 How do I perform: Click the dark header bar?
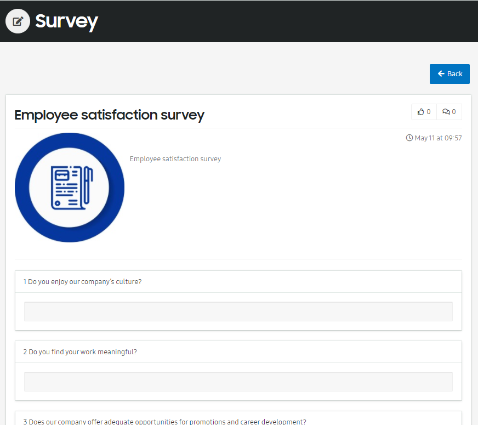pos(239,21)
